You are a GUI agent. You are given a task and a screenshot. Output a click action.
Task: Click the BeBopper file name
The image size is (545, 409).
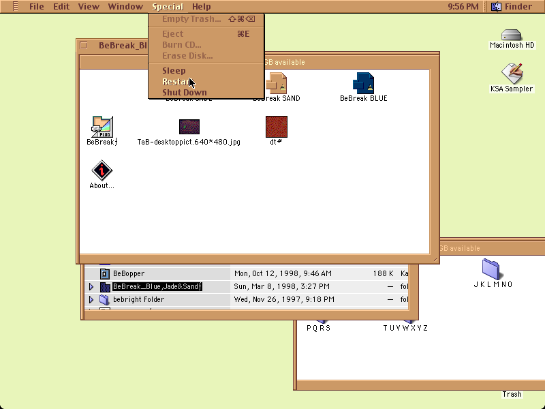click(129, 274)
